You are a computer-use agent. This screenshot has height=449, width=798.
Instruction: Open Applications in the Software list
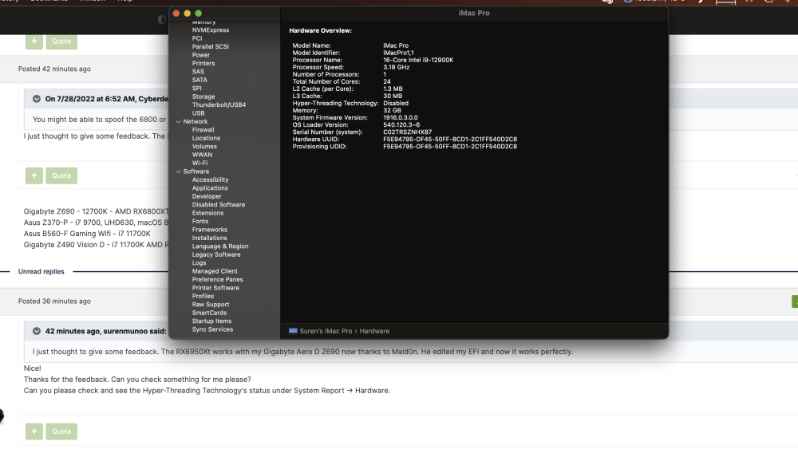210,188
